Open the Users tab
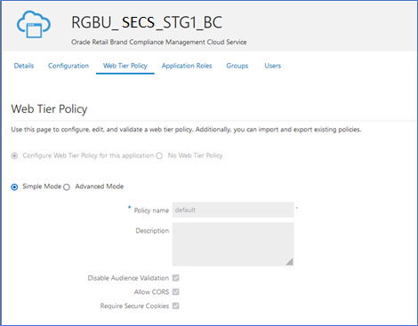This screenshot has height=326, width=418. [x=272, y=66]
